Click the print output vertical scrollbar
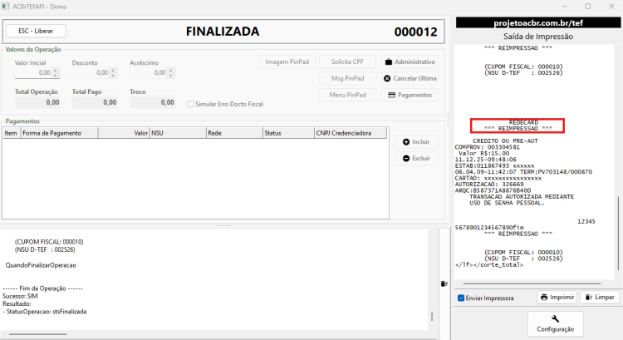This screenshot has height=340, width=623. click(618, 234)
